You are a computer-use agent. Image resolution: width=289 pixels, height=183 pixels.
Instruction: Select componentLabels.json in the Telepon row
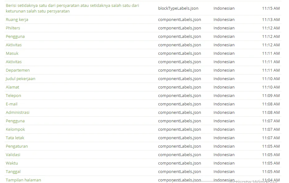(180, 96)
